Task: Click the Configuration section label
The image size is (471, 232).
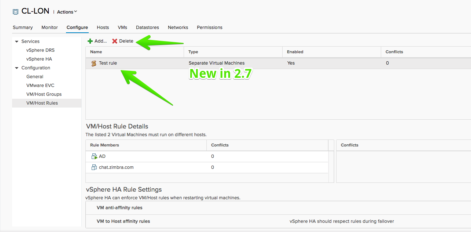Action: click(x=36, y=68)
